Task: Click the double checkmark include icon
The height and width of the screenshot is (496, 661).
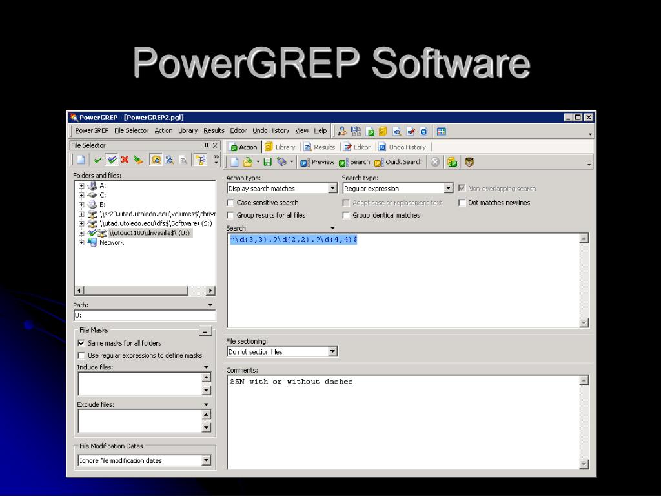Action: pyautogui.click(x=112, y=160)
